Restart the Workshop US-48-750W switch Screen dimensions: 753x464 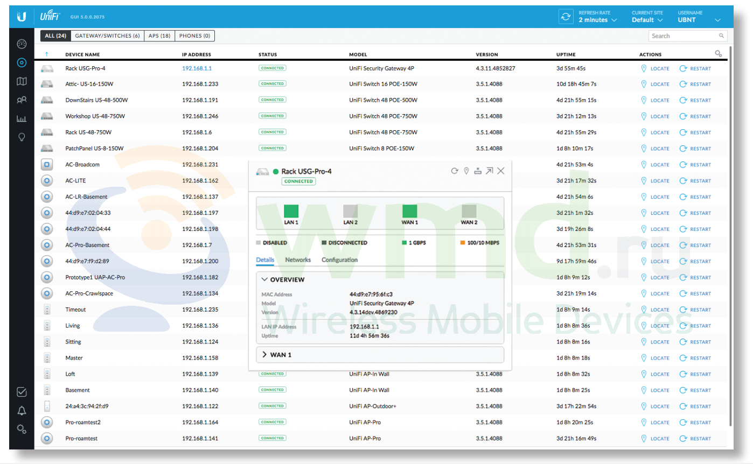coord(695,116)
